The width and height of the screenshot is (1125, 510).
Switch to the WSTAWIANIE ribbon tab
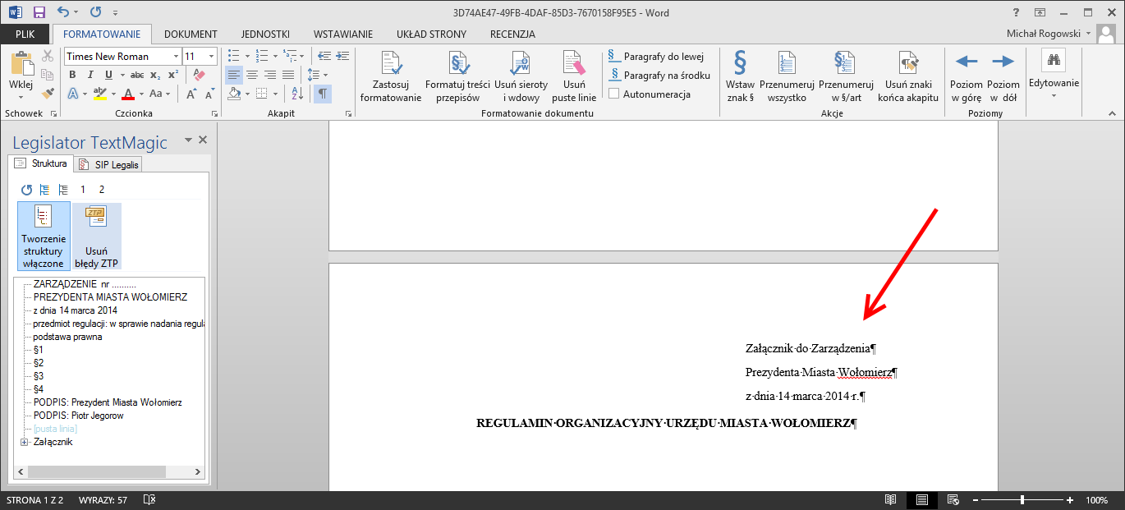click(343, 34)
